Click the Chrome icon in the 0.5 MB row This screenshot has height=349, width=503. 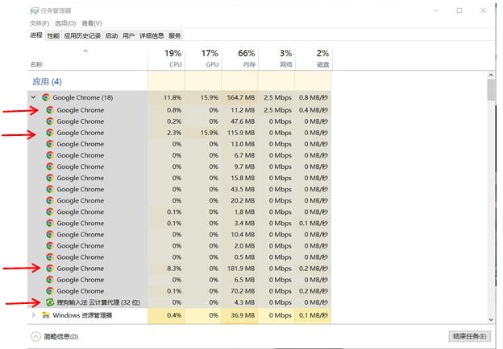tap(50, 257)
